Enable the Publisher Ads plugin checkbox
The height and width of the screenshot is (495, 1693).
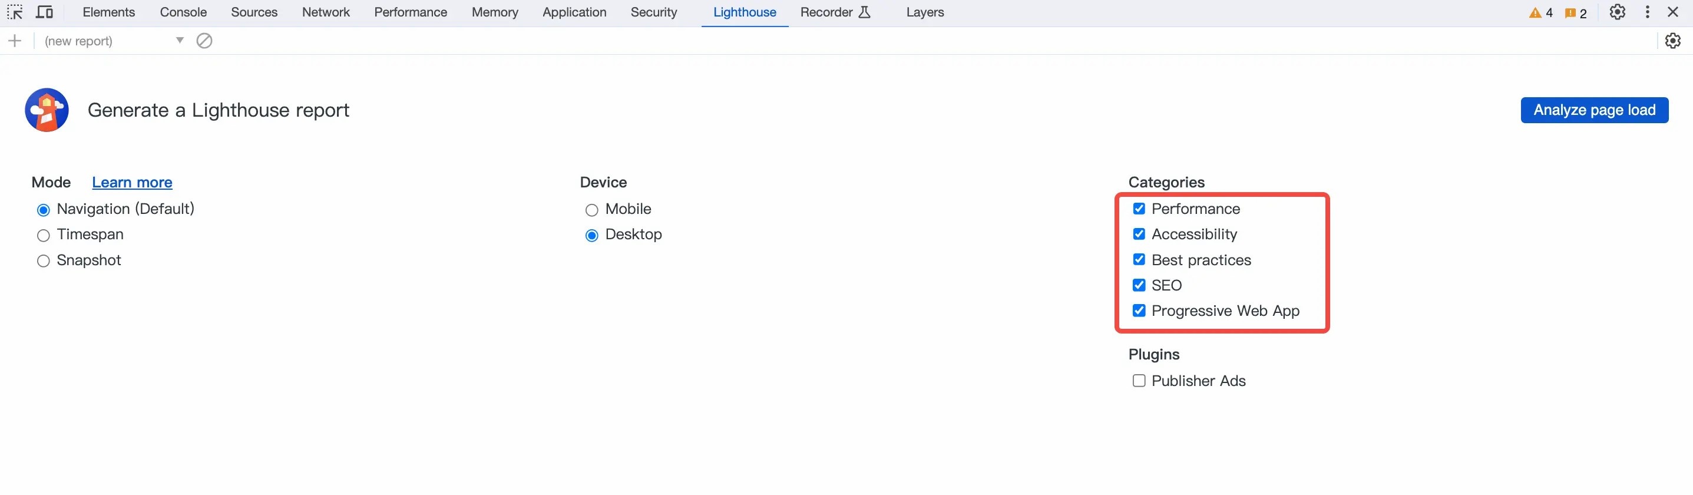[x=1139, y=381]
